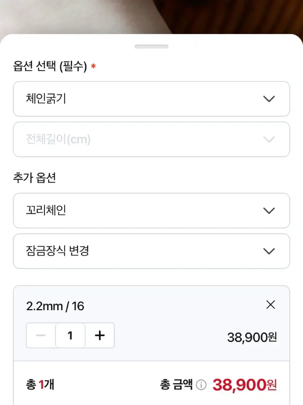Tap the info icon beside 총 금액
Image resolution: width=303 pixels, height=405 pixels.
click(x=201, y=385)
